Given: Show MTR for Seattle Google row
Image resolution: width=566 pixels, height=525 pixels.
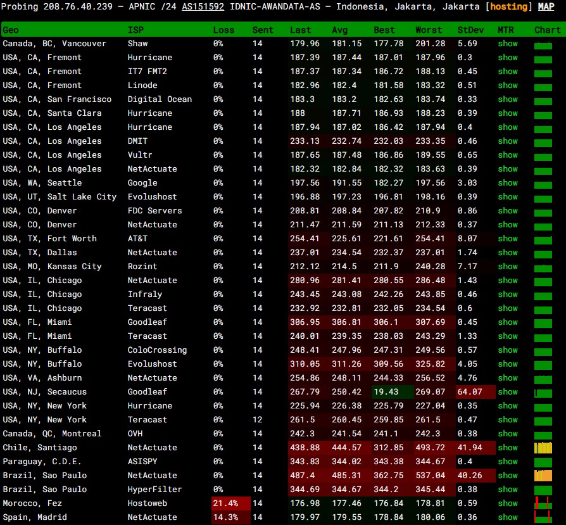Looking at the screenshot, I should pyautogui.click(x=508, y=182).
